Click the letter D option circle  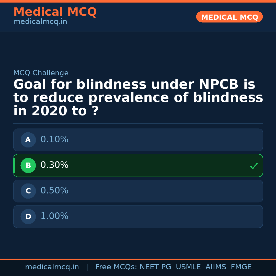click(x=28, y=216)
